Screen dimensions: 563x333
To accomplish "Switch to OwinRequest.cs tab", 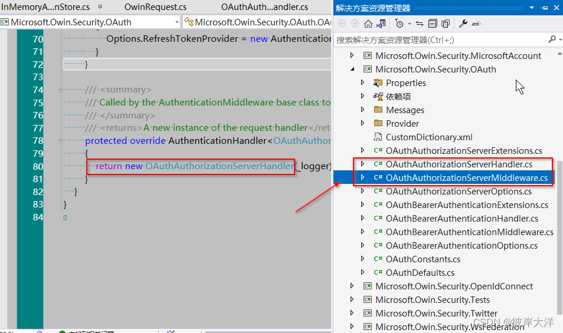I will tap(155, 7).
